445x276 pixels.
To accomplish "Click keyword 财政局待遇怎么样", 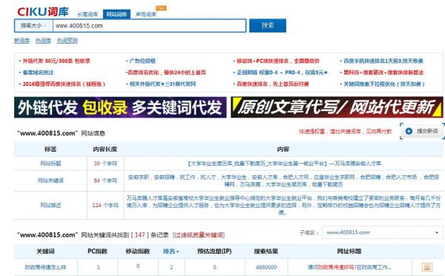I will point(45,267).
